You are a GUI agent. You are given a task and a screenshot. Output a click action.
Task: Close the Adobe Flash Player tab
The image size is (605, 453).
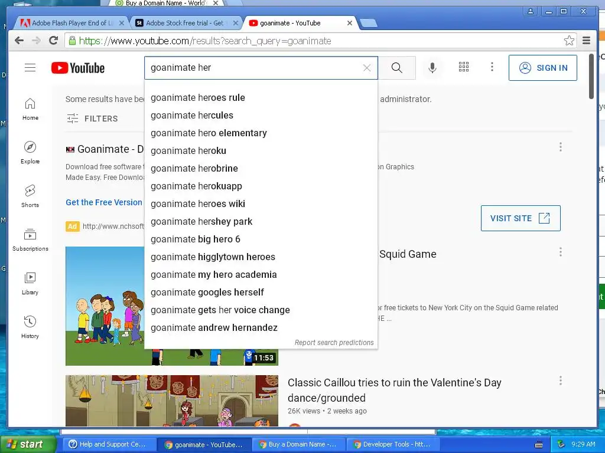pos(121,23)
